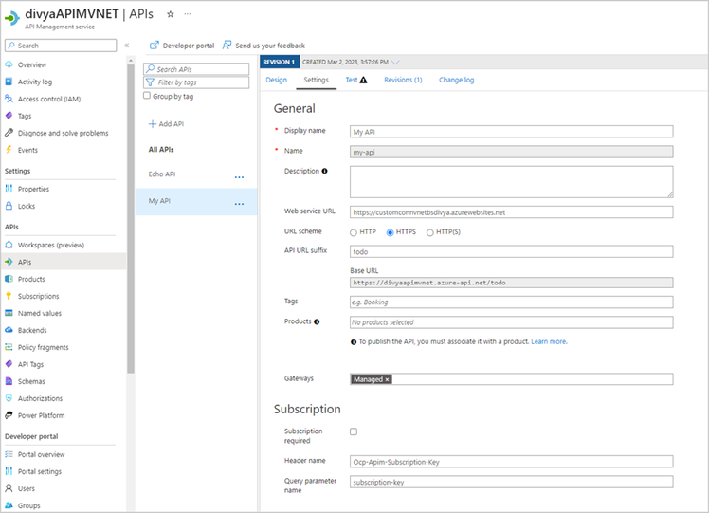
Task: Click the Schemas icon
Action: click(x=9, y=381)
